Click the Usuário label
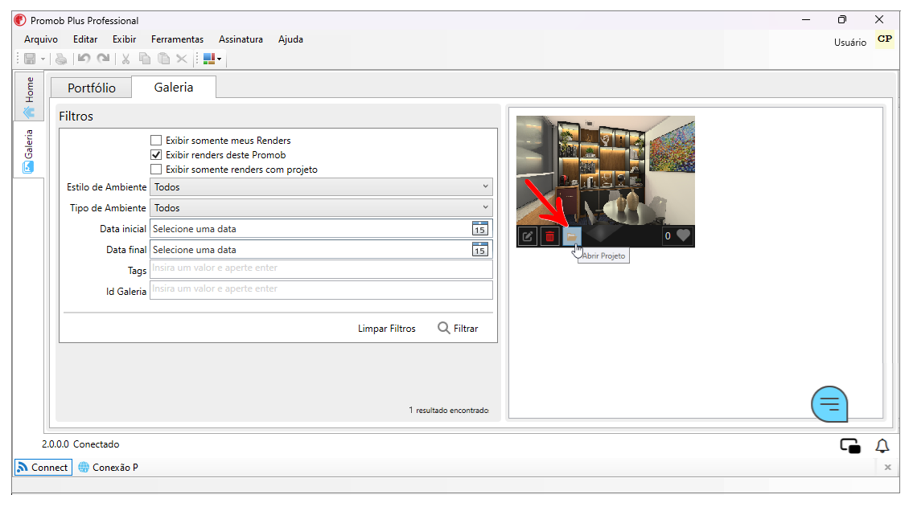Image resolution: width=913 pixels, height=507 pixels. (850, 43)
